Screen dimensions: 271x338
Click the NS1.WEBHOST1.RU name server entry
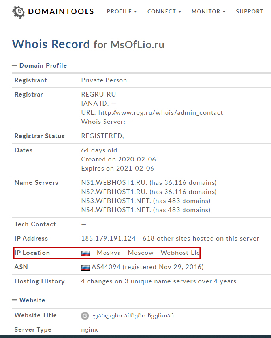click(149, 183)
